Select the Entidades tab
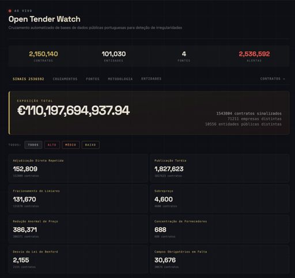Image resolution: width=295 pixels, height=278 pixels. click(x=152, y=79)
